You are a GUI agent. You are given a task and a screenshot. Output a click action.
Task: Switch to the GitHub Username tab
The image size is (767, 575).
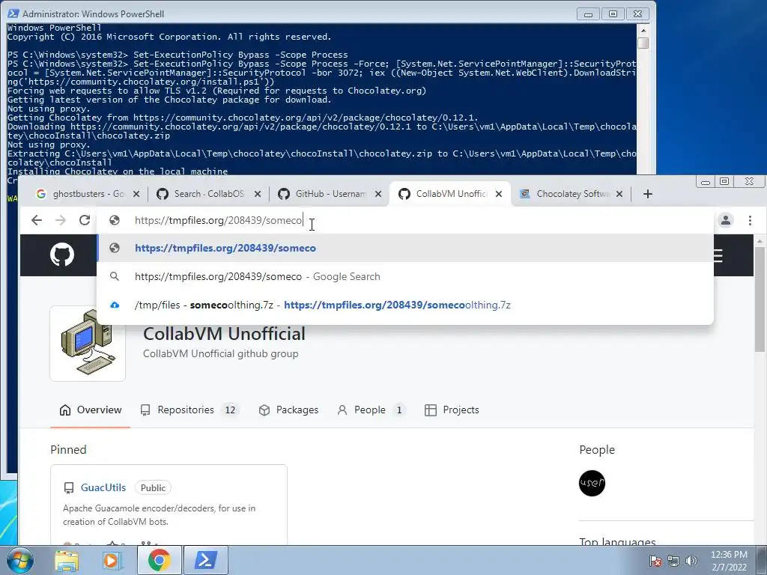point(329,194)
